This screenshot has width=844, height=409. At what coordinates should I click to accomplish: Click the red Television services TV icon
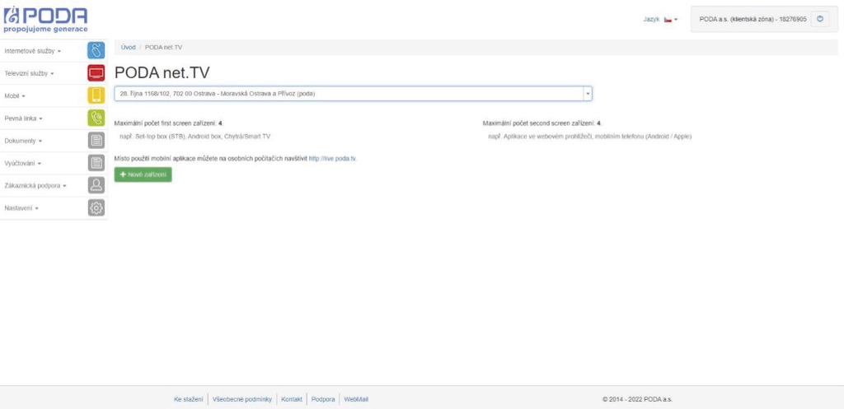click(x=96, y=73)
